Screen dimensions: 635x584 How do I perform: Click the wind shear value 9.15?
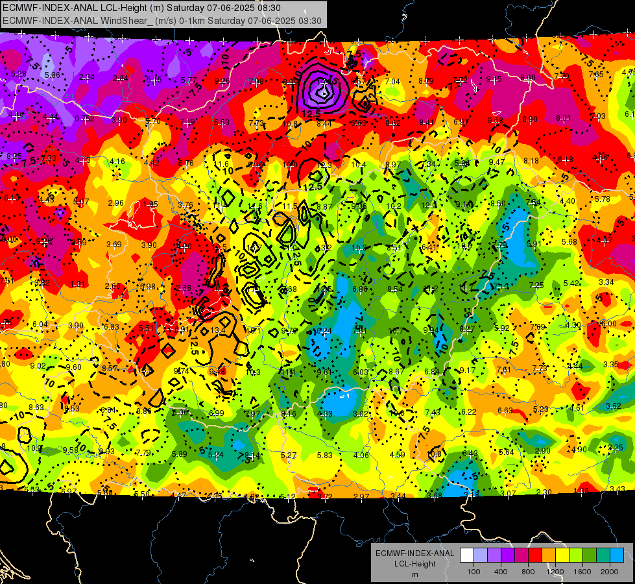pyautogui.click(x=494, y=79)
